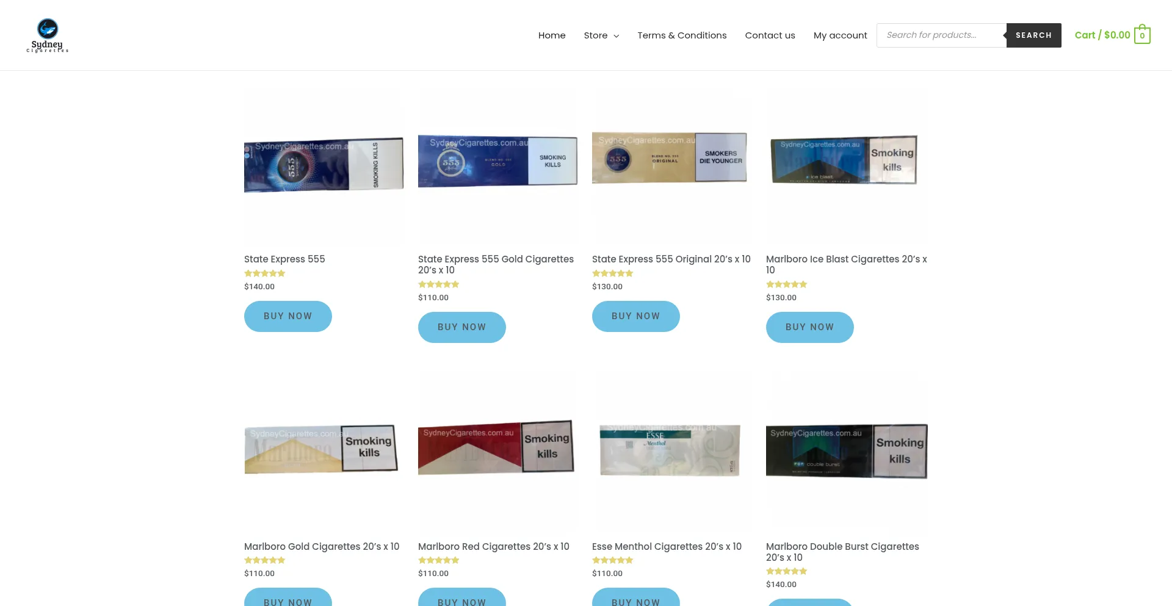The width and height of the screenshot is (1172, 606).
Task: Open the shopping cart bag icon
Action: (1142, 35)
